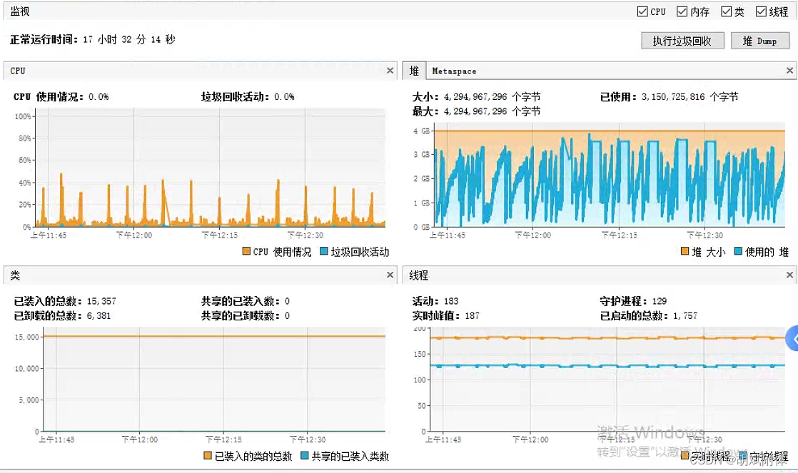This screenshot has width=798, height=473.
Task: Uncheck the CPU monitor checkbox
Action: pos(642,11)
